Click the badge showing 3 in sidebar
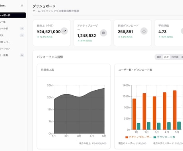The width and height of the screenshot is (183, 151). 22,29
